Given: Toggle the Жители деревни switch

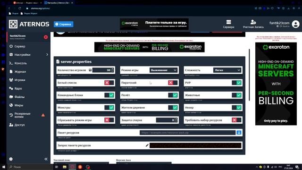Looking at the screenshot, I should tap(173, 108).
